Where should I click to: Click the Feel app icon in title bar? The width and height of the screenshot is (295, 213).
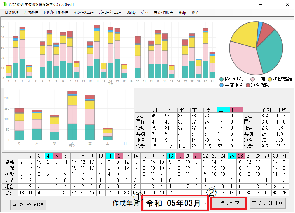(5, 4)
